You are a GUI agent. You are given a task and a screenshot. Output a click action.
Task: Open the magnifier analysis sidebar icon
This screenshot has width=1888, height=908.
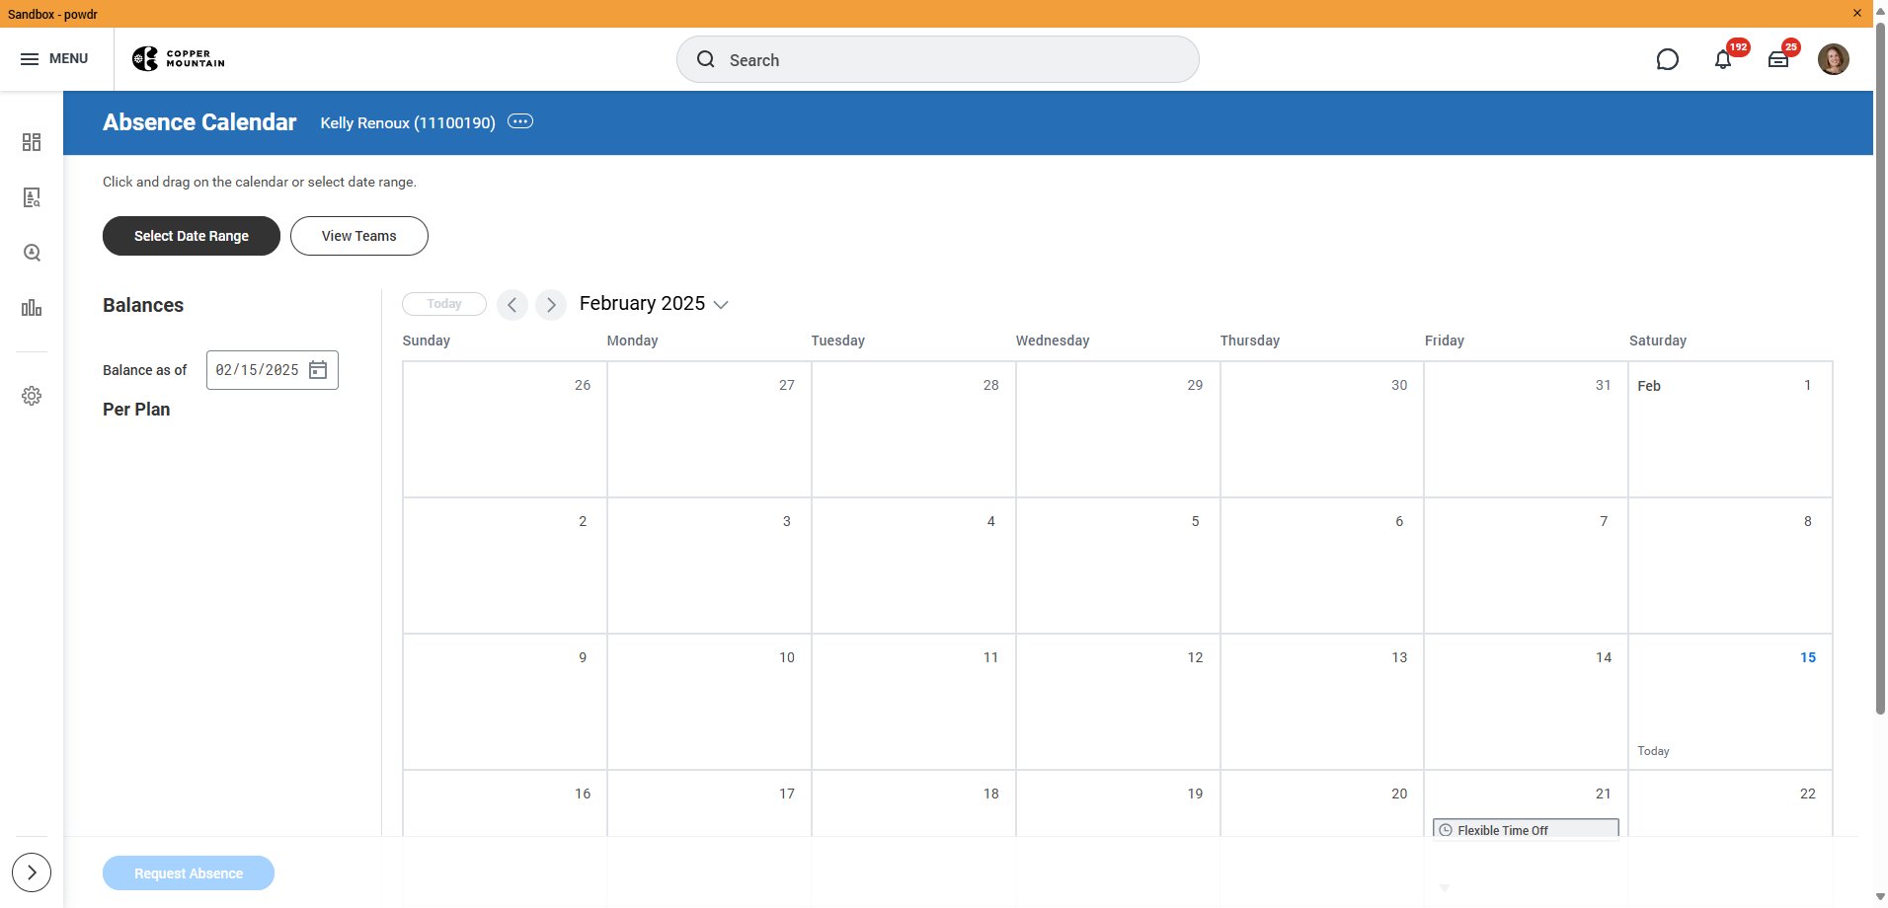pyautogui.click(x=32, y=253)
